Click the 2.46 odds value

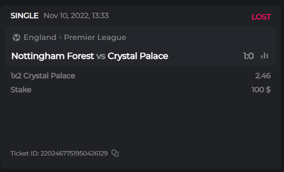263,76
